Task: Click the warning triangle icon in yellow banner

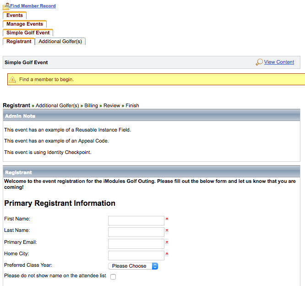Action: (12, 79)
